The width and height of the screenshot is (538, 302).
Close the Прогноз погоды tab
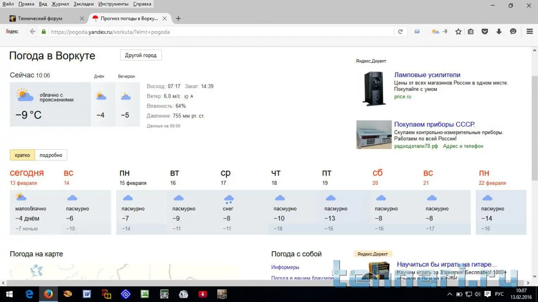click(x=165, y=18)
